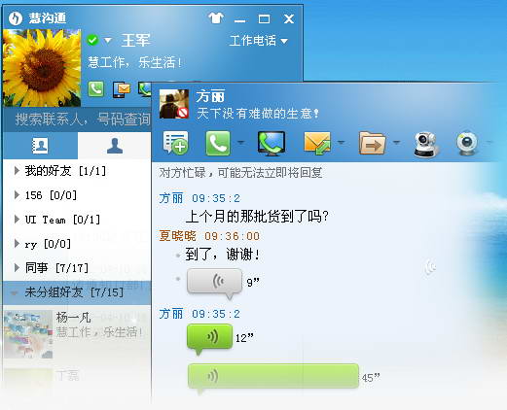Click the busy notice 对方忙碌，可能无法立即将回复
Screen dimensions: 507x410
(x=240, y=173)
